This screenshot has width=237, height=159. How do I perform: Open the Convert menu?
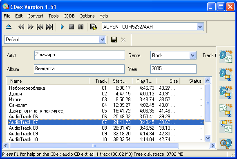pyautogui.click(x=36, y=16)
